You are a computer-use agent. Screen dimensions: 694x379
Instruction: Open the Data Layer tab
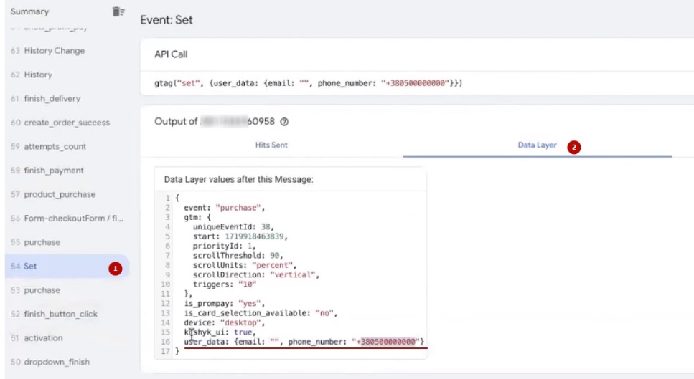pos(537,145)
